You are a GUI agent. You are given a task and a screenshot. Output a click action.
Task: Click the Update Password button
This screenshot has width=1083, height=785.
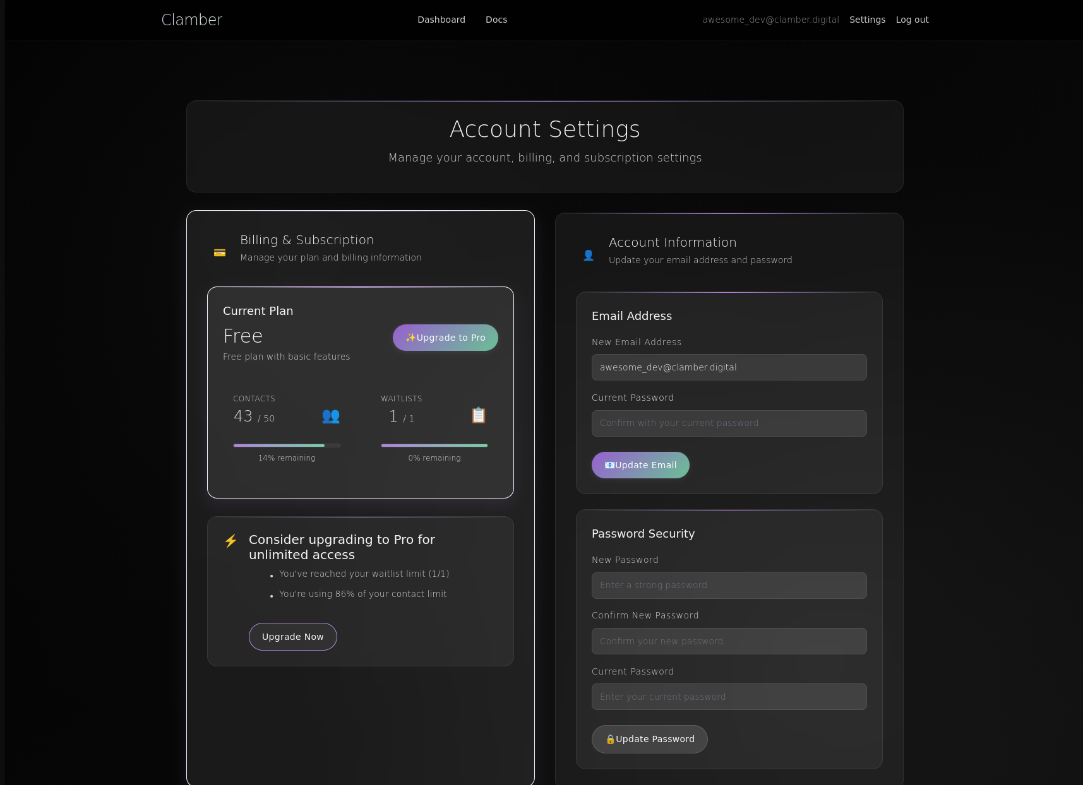tap(649, 739)
